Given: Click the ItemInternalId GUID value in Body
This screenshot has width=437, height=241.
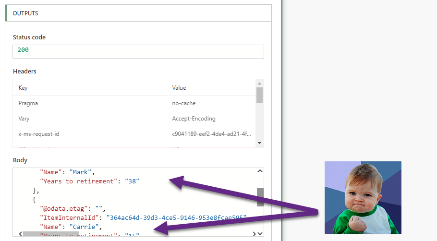Looking at the screenshot, I should (x=176, y=217).
